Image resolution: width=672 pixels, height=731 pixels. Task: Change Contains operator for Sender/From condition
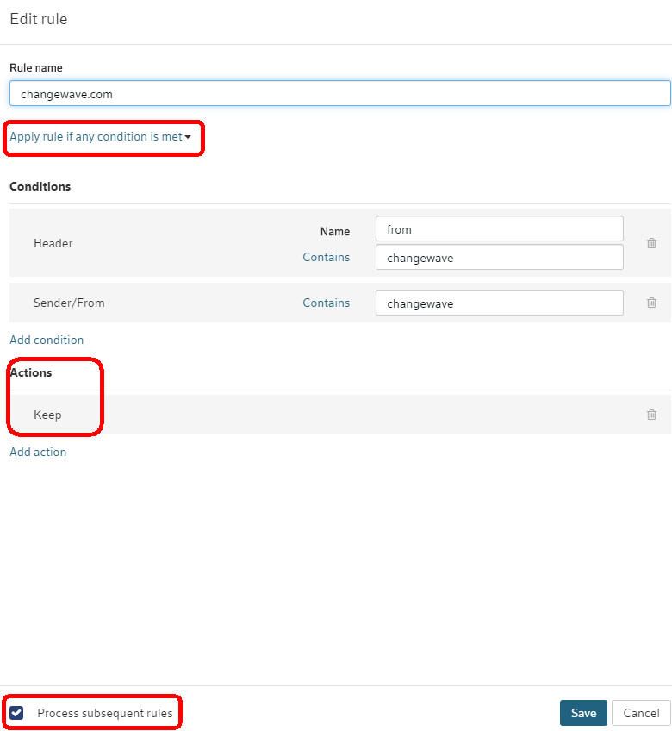(327, 303)
